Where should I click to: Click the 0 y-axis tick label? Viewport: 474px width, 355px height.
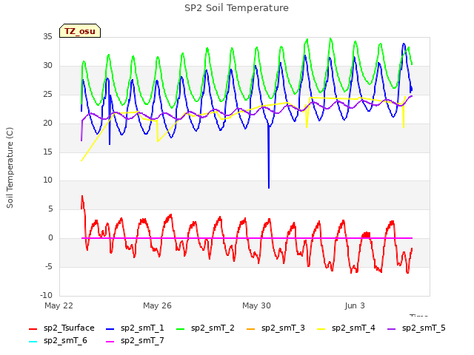tap(50, 238)
